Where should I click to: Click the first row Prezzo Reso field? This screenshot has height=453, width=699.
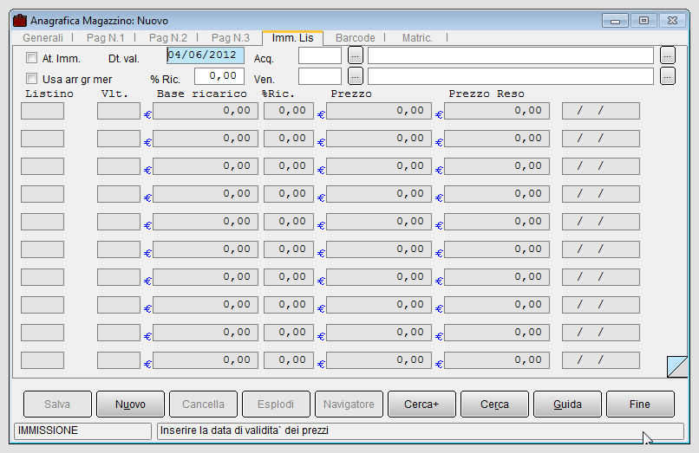pyautogui.click(x=497, y=111)
